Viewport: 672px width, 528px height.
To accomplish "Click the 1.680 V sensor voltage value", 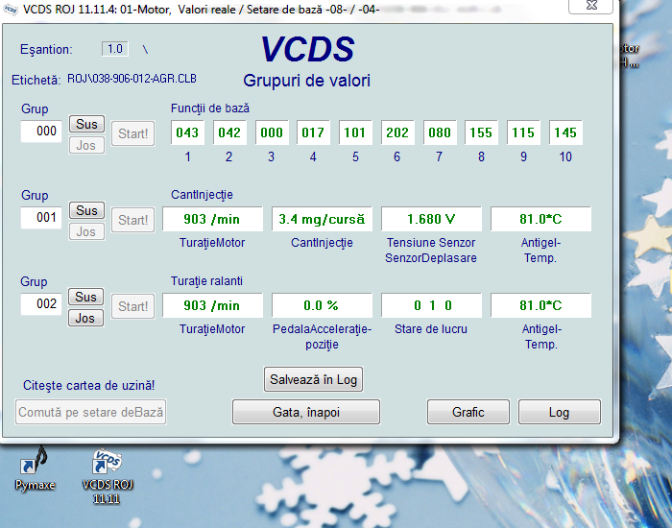I will [431, 220].
